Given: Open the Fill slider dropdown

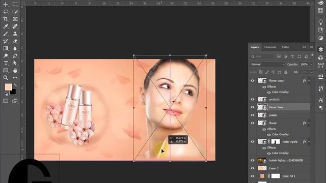Looking at the screenshot, I should pyautogui.click(x=311, y=72).
